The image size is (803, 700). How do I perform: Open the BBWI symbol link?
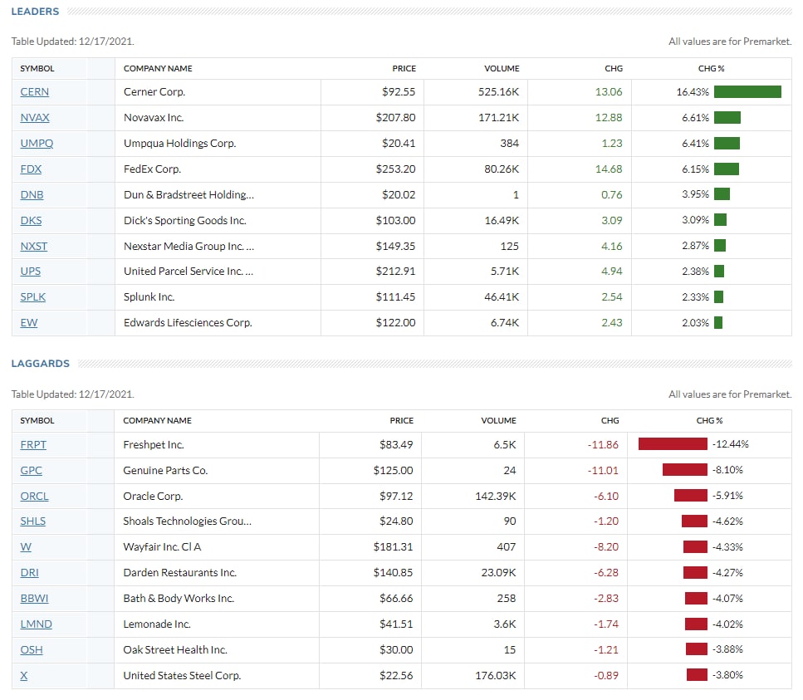pos(35,599)
